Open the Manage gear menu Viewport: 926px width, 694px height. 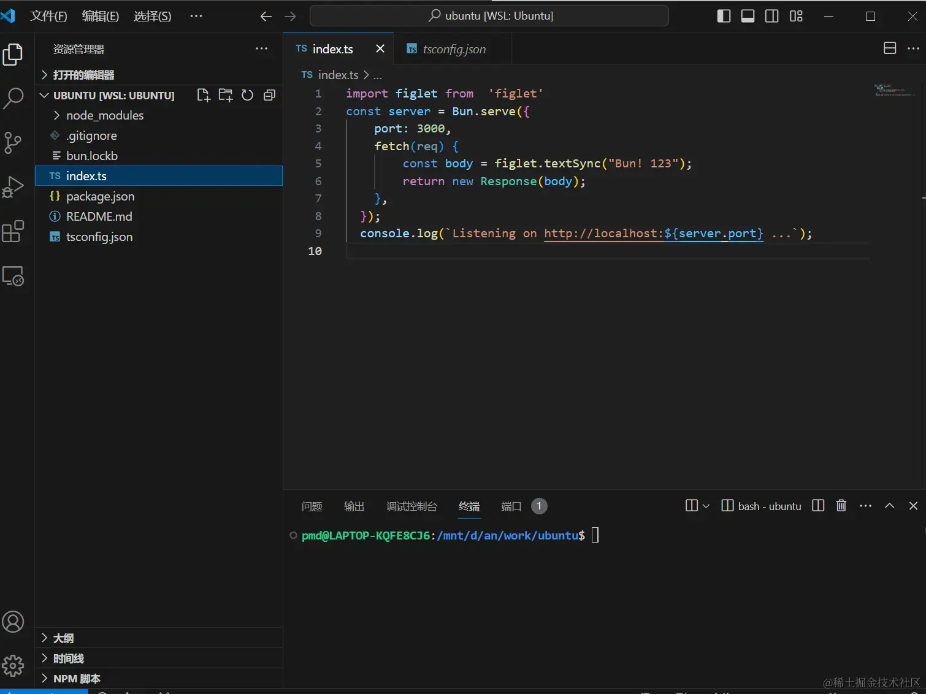13,666
